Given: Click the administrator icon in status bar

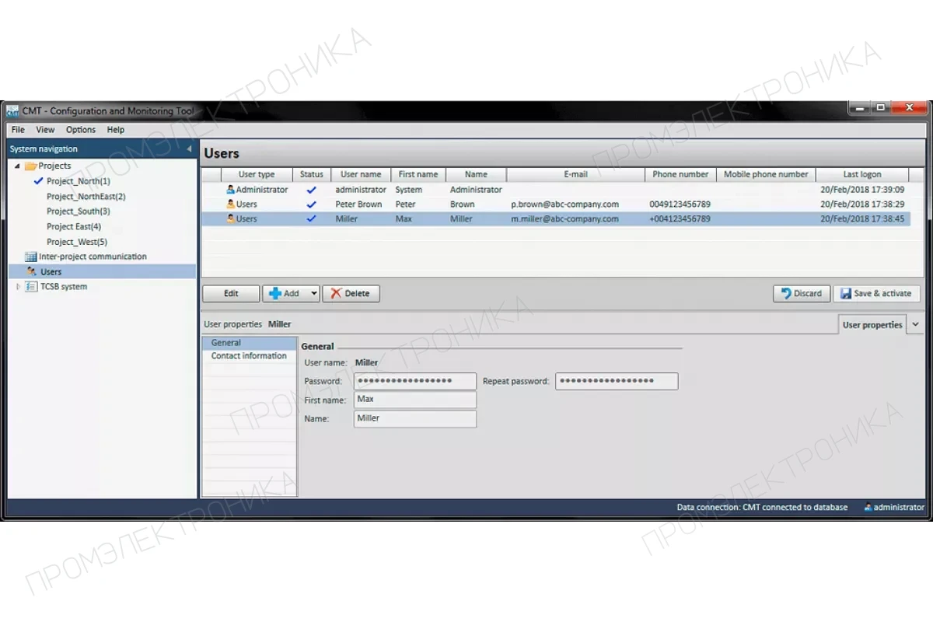Looking at the screenshot, I should click(868, 508).
